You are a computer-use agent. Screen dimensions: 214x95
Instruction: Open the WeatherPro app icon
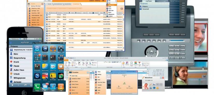pyautogui.click(x=45, y=66)
